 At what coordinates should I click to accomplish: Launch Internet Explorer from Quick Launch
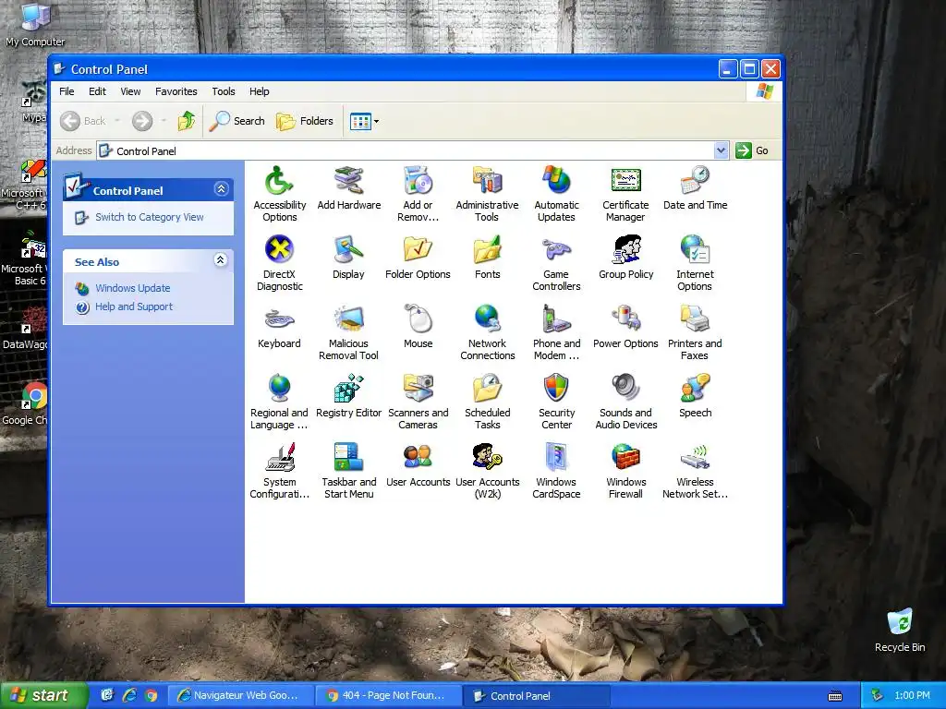coord(129,695)
